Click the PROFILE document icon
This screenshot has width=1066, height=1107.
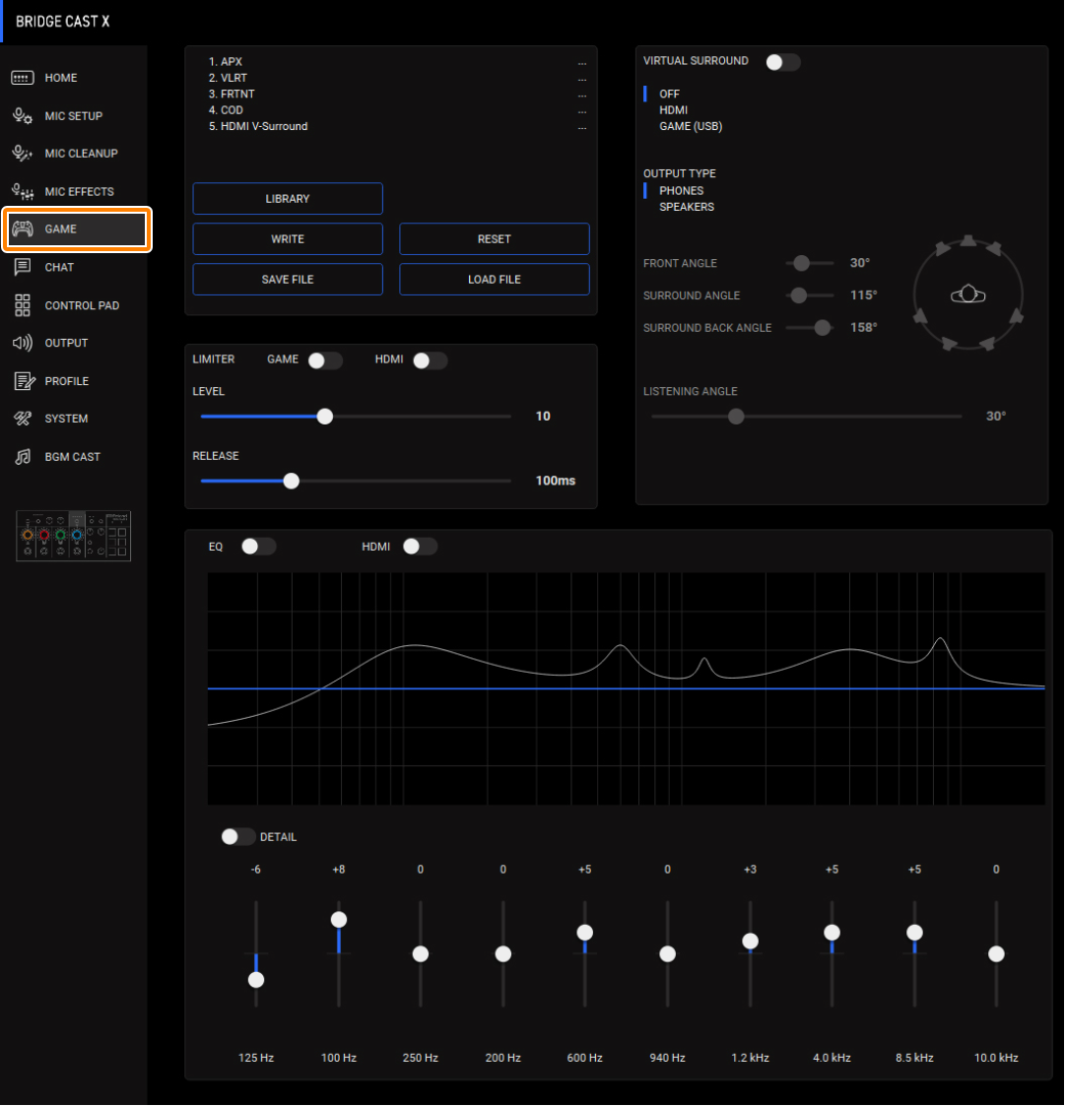[x=24, y=381]
